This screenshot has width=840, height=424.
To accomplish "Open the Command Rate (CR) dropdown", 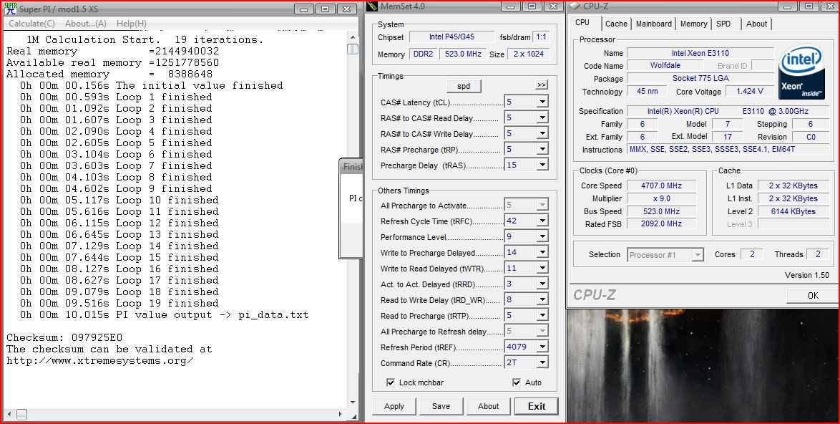I will [x=542, y=363].
